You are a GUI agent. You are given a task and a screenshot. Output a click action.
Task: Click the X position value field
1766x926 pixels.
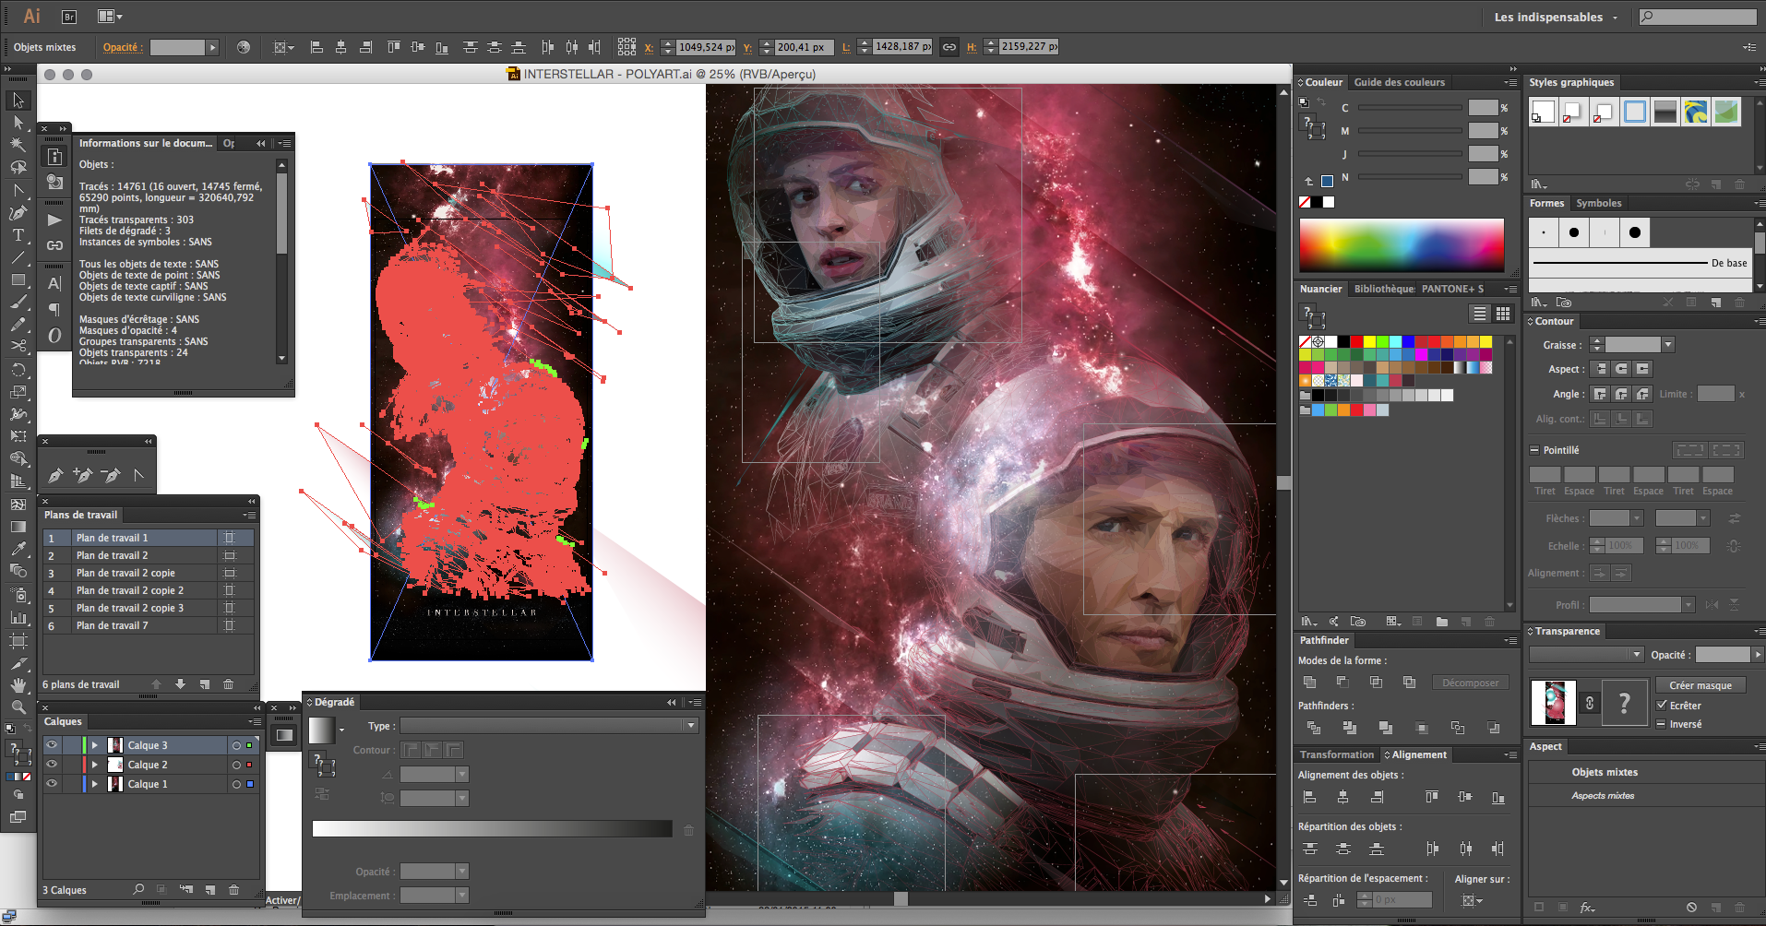(706, 47)
